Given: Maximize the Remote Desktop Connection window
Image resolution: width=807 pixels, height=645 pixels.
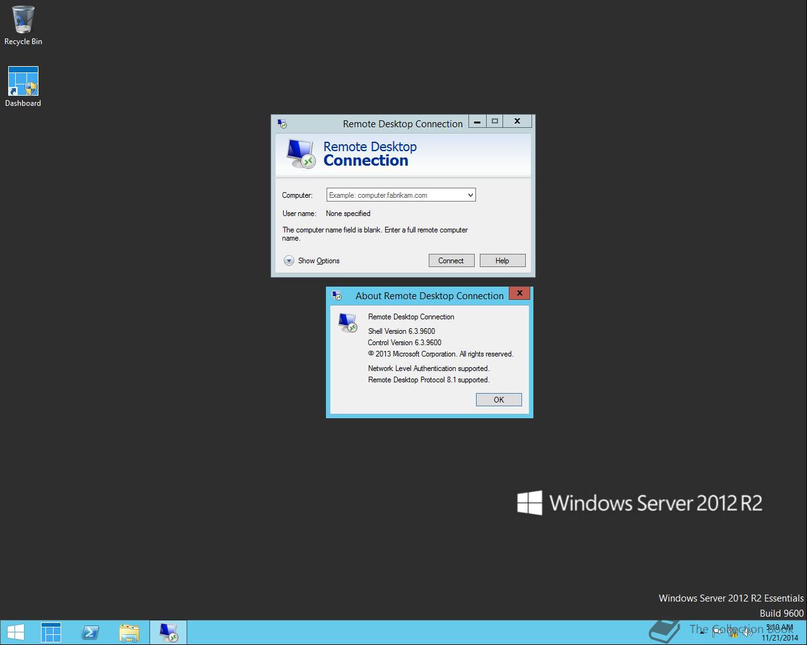Looking at the screenshot, I should coord(495,121).
